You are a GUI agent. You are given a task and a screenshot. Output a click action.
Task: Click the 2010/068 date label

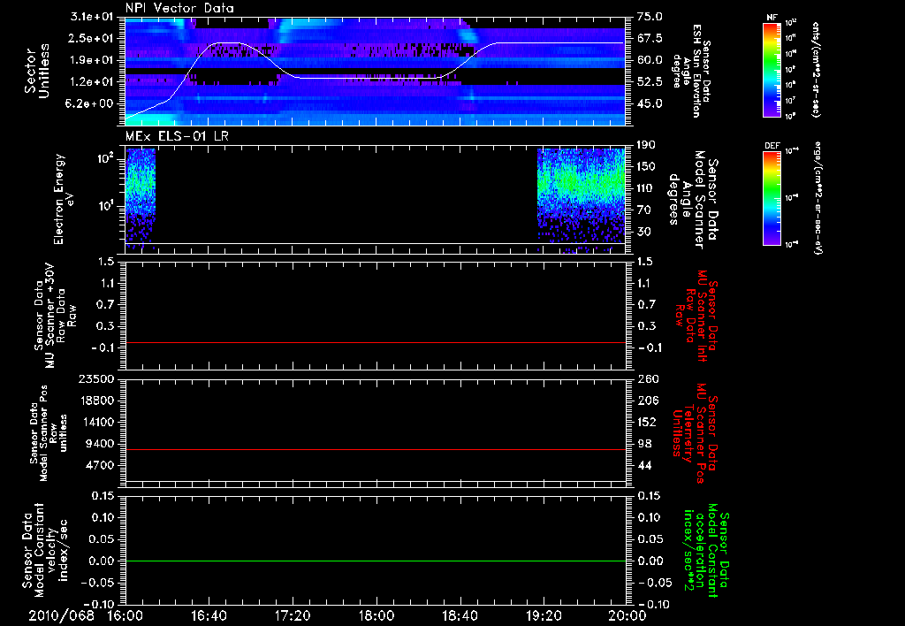(x=61, y=615)
